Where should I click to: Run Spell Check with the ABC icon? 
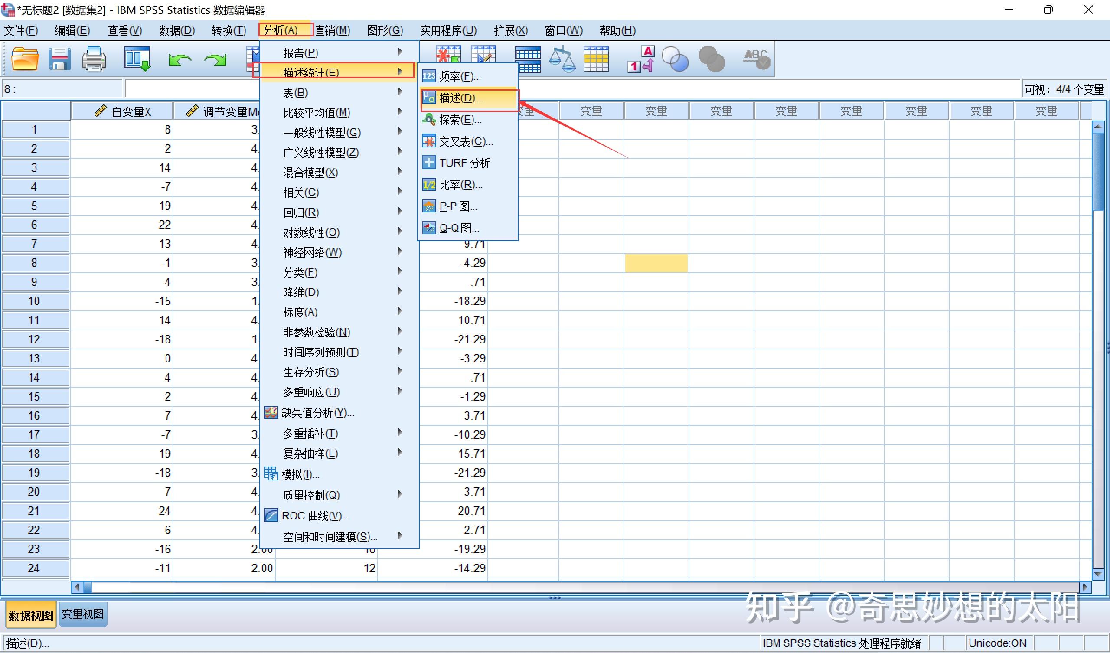[x=757, y=59]
